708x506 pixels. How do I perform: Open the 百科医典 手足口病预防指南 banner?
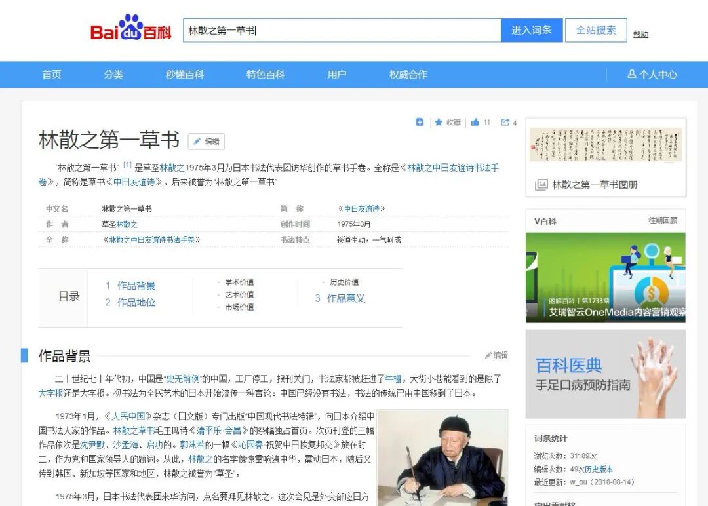tap(606, 374)
